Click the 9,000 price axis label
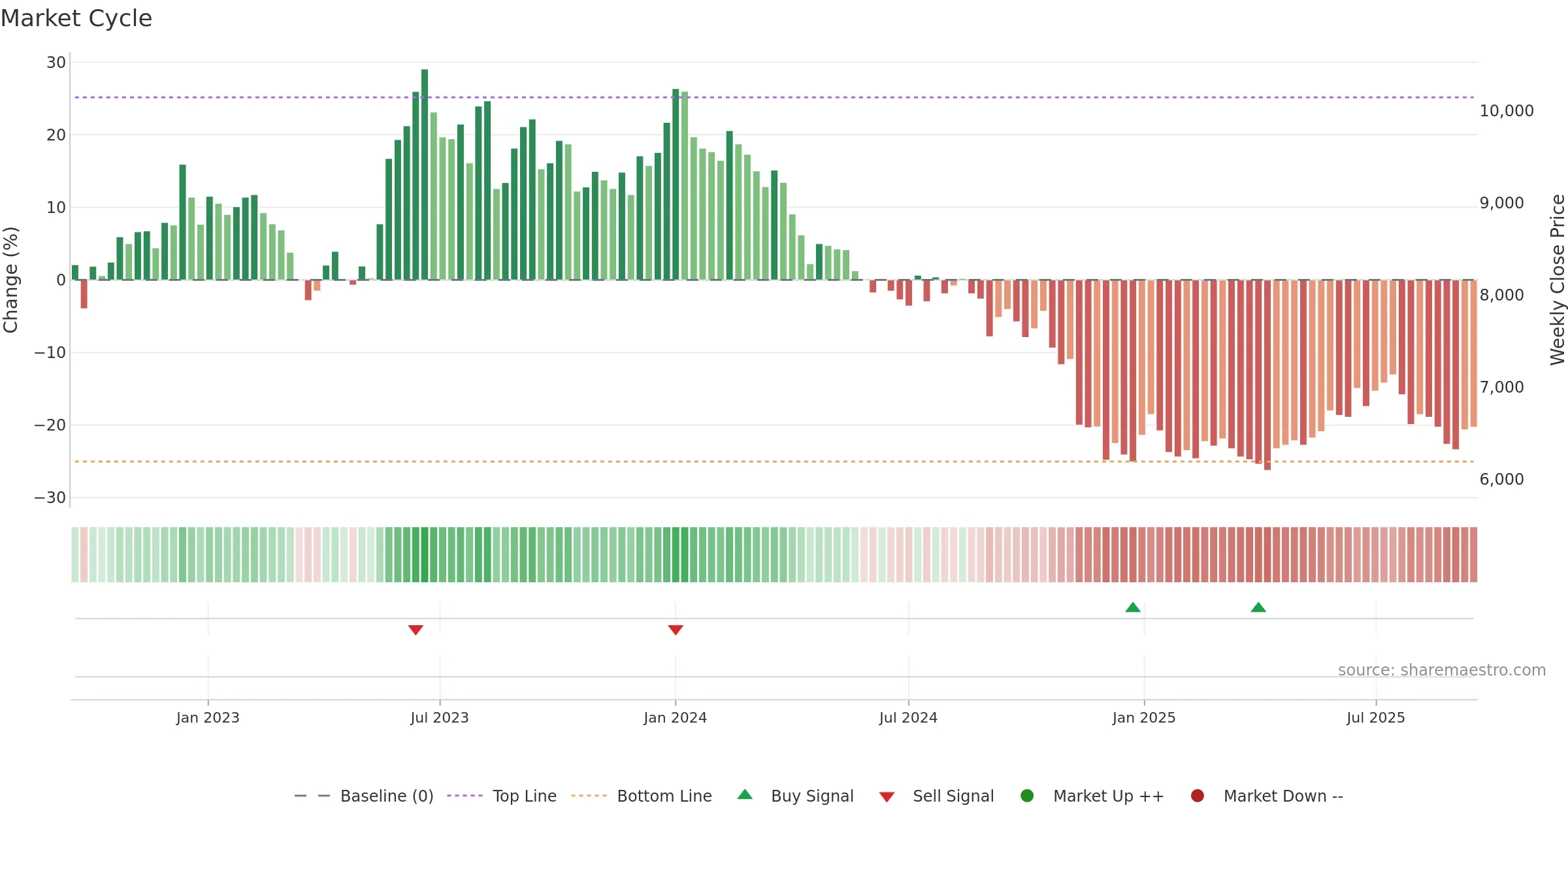 click(x=1501, y=203)
